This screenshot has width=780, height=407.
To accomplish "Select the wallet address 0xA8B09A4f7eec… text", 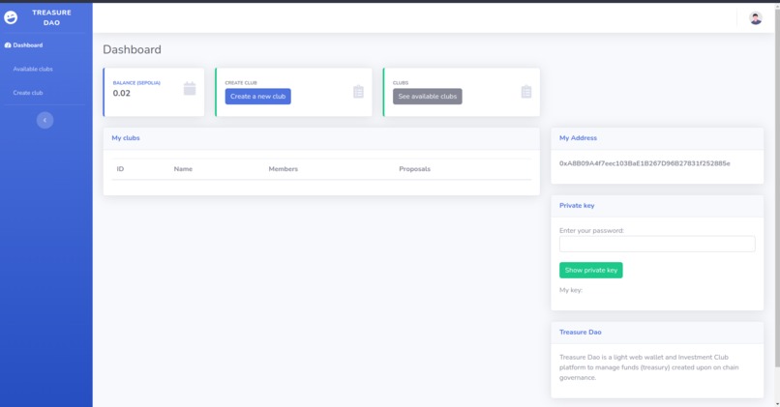I will pyautogui.click(x=645, y=163).
